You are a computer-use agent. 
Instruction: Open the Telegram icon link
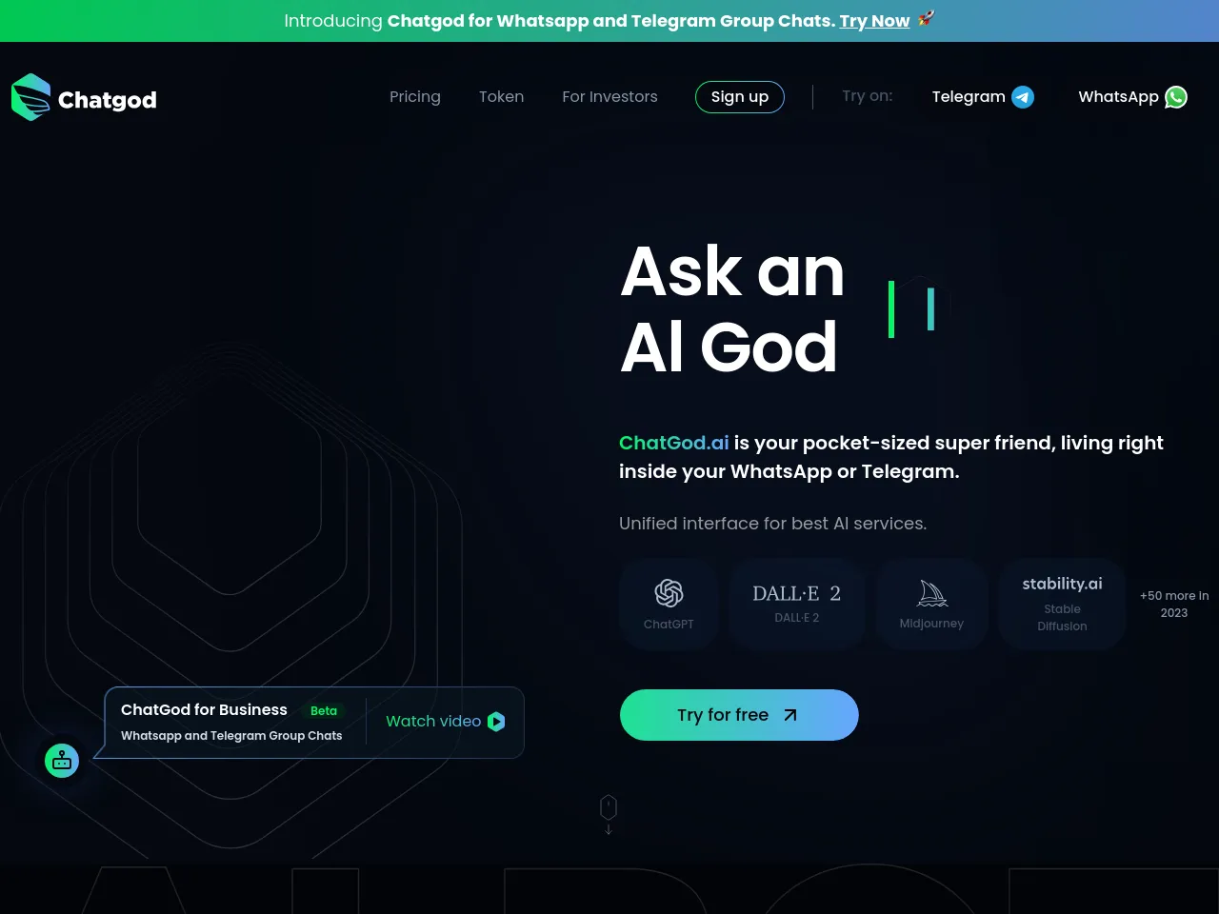click(x=1023, y=97)
